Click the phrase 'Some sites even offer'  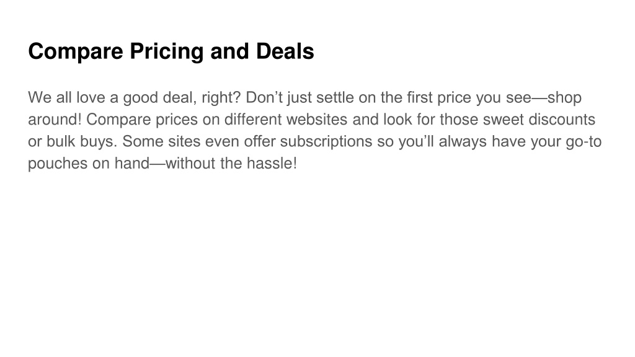point(199,141)
